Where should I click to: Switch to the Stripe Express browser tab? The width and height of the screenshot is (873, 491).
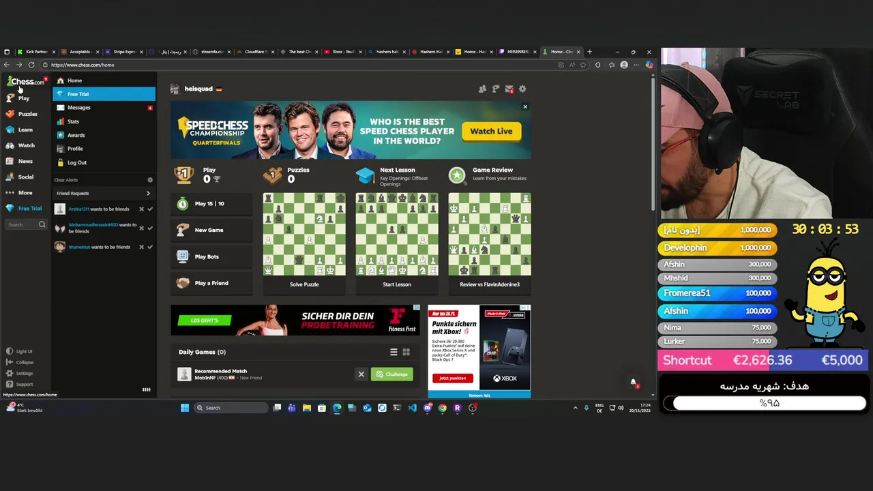pyautogui.click(x=124, y=52)
